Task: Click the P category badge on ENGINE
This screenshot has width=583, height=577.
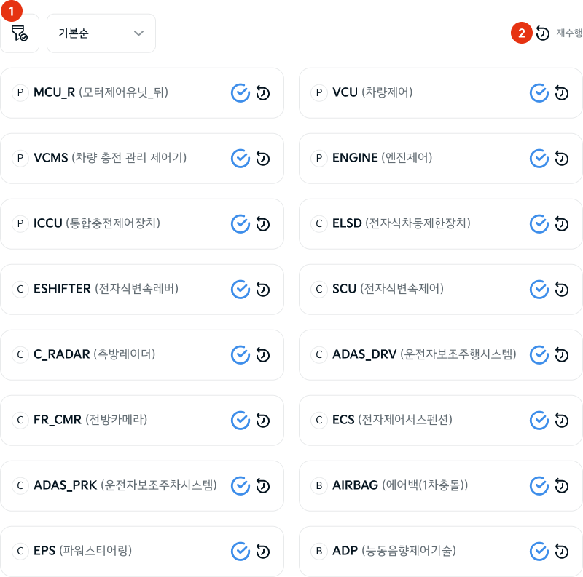Action: click(x=319, y=158)
